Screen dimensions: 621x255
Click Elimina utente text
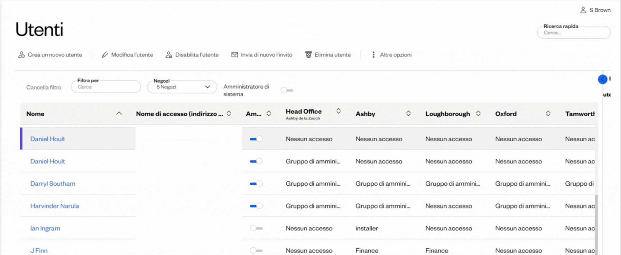[332, 55]
